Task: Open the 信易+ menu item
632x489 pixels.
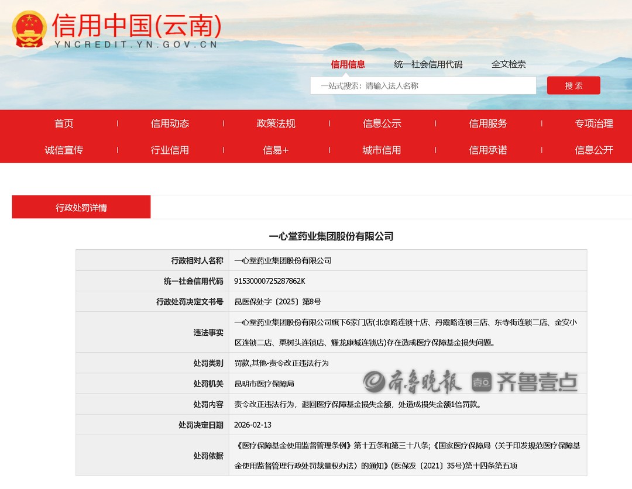Action: (276, 150)
